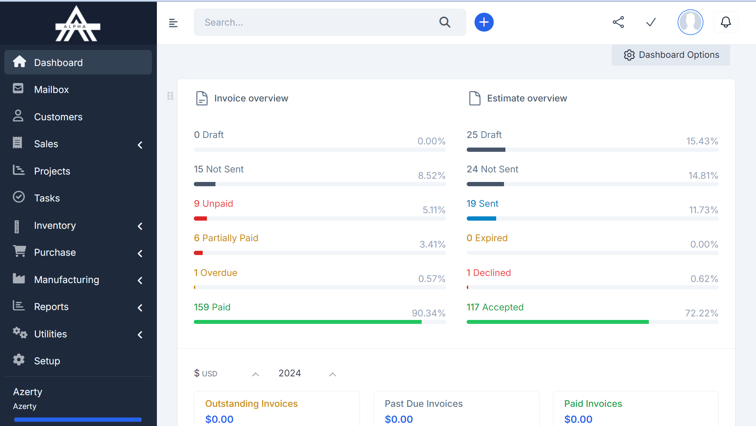Click the Dashboard Options button
Screen dimensions: 756x426
(x=671, y=55)
